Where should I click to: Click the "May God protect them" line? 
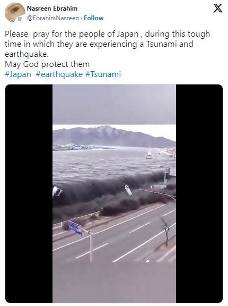point(47,64)
